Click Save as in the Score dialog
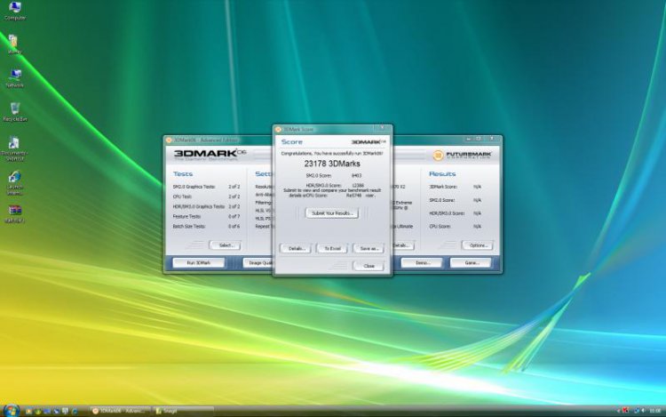The image size is (666, 417). tap(369, 248)
